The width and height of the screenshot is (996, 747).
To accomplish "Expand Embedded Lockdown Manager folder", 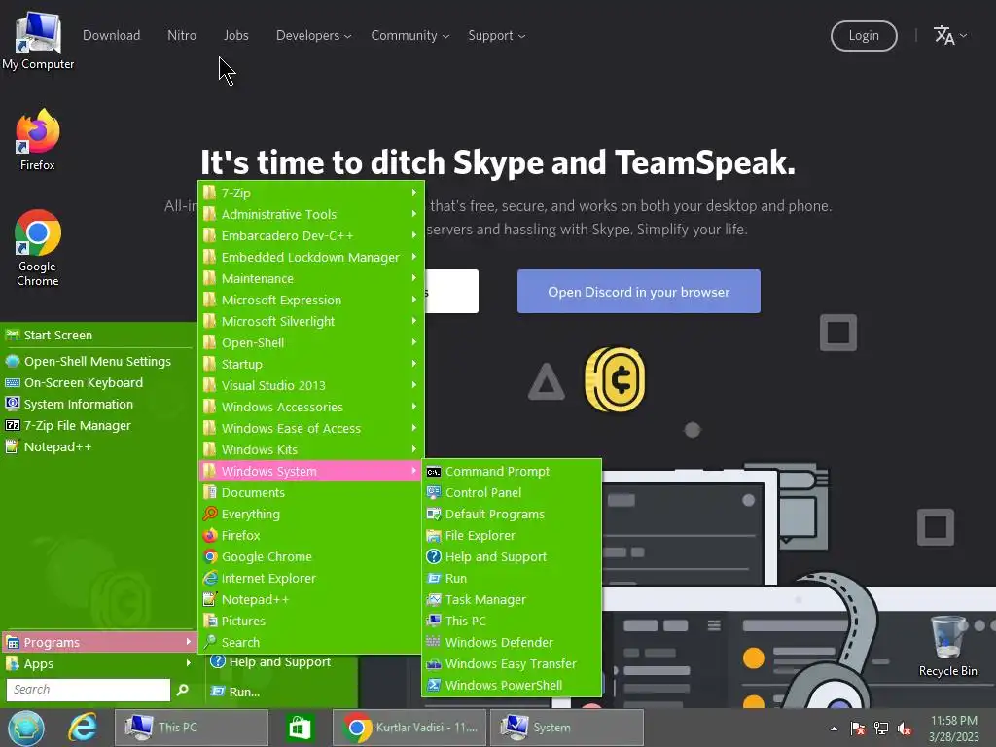I will pos(310,257).
